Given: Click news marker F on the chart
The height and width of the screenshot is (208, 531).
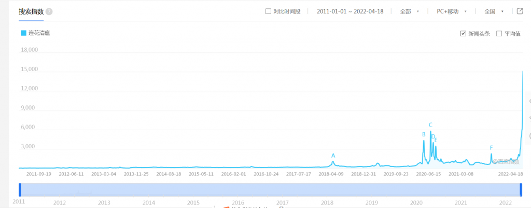Looking at the screenshot, I should point(491,148).
